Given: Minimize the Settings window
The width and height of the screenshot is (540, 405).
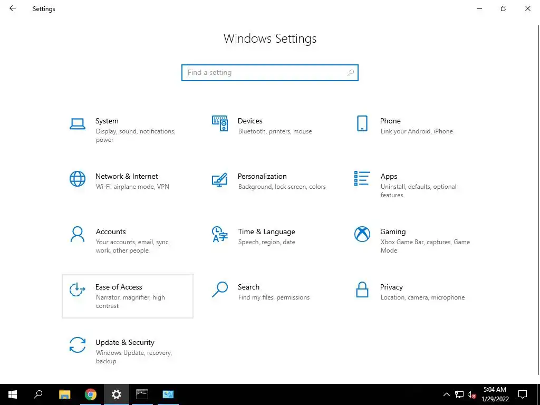Looking at the screenshot, I should [479, 8].
